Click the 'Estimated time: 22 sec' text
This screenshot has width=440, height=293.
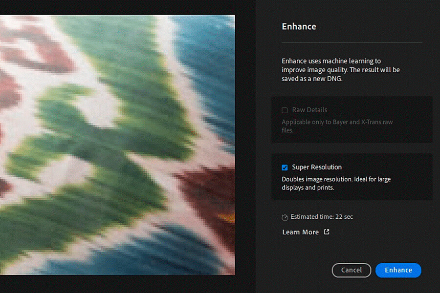tap(322, 216)
